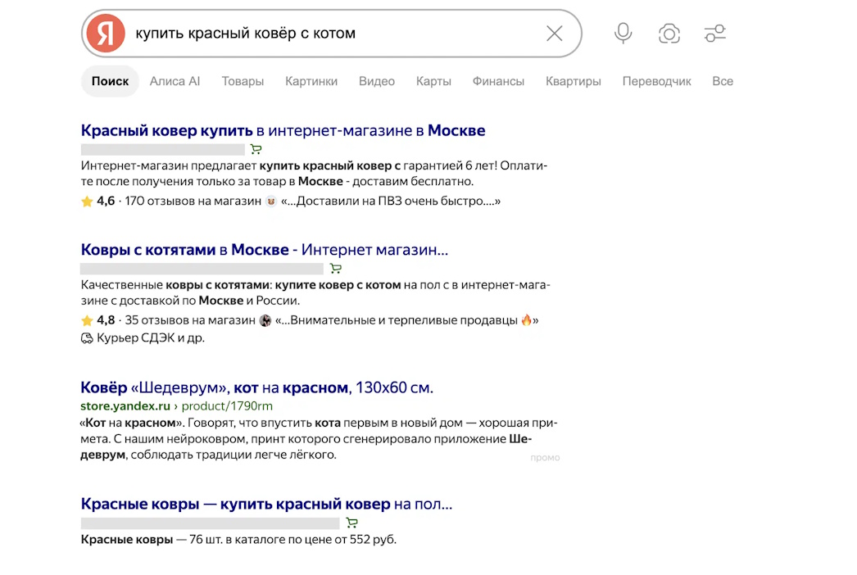Click the red Yandex logo icon
857x575 pixels.
click(106, 34)
